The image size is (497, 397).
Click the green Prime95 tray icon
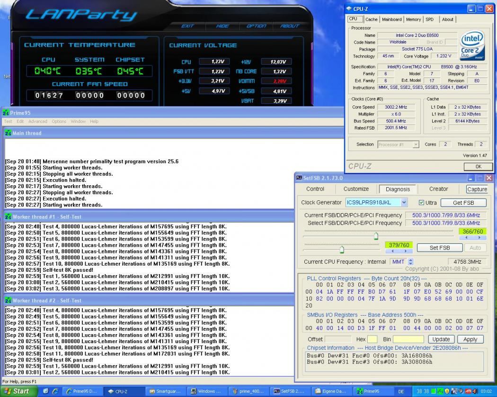click(440, 392)
